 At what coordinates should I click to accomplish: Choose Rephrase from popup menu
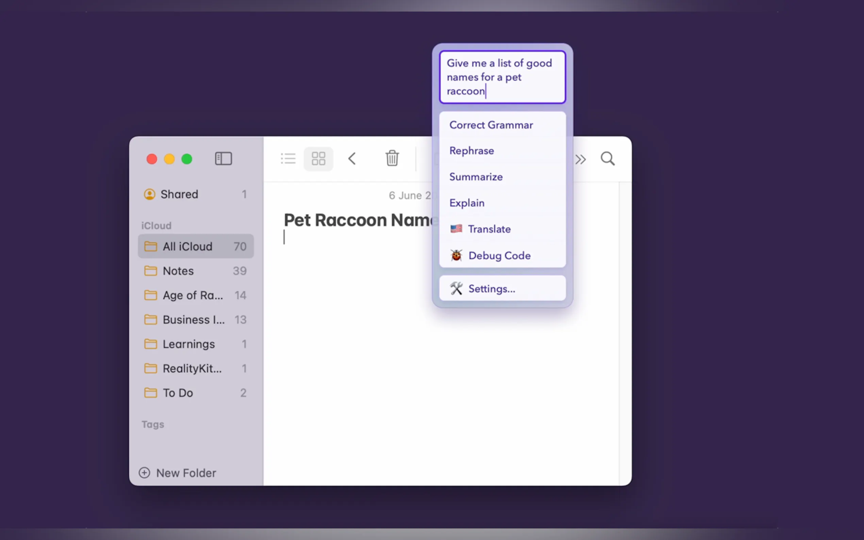[x=471, y=151]
